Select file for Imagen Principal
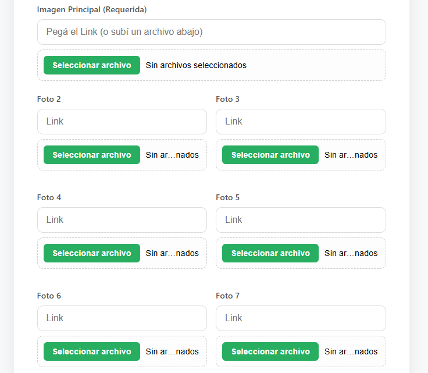The height and width of the screenshot is (373, 428). [92, 65]
